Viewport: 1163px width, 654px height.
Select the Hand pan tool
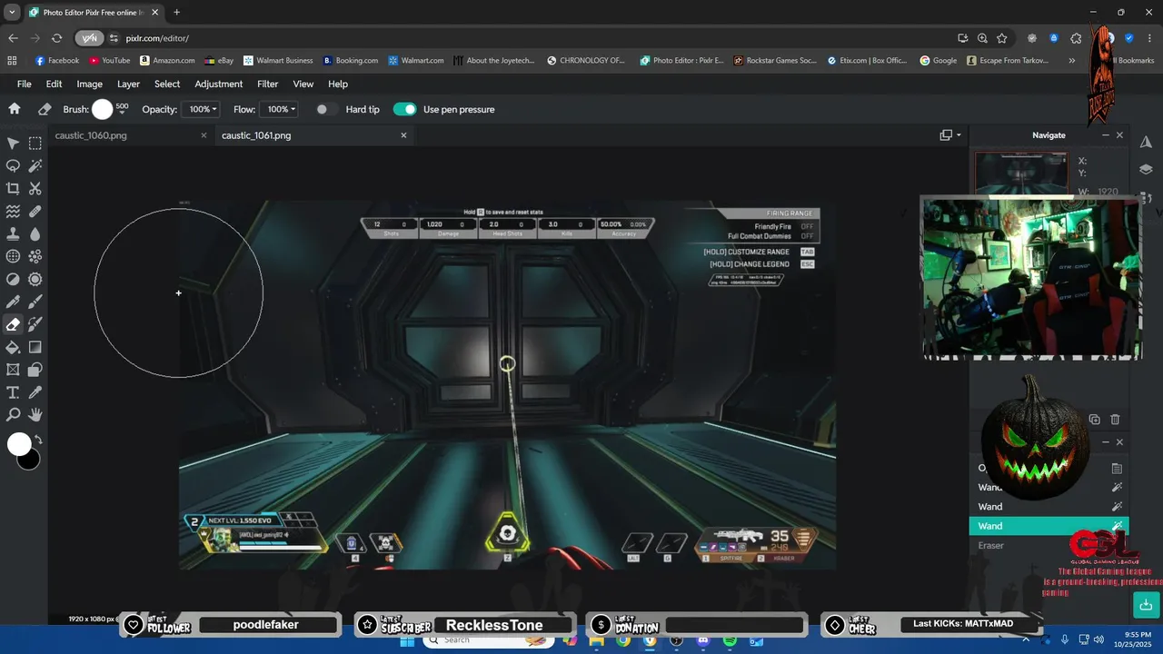pos(35,415)
